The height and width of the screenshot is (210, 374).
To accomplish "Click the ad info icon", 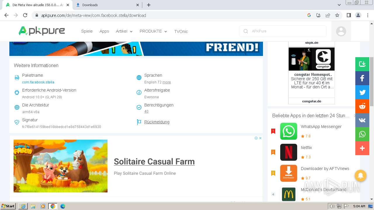I will [256, 138].
